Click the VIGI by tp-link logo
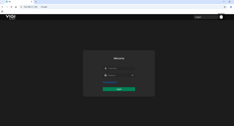This screenshot has height=126, width=234. tap(10, 17)
